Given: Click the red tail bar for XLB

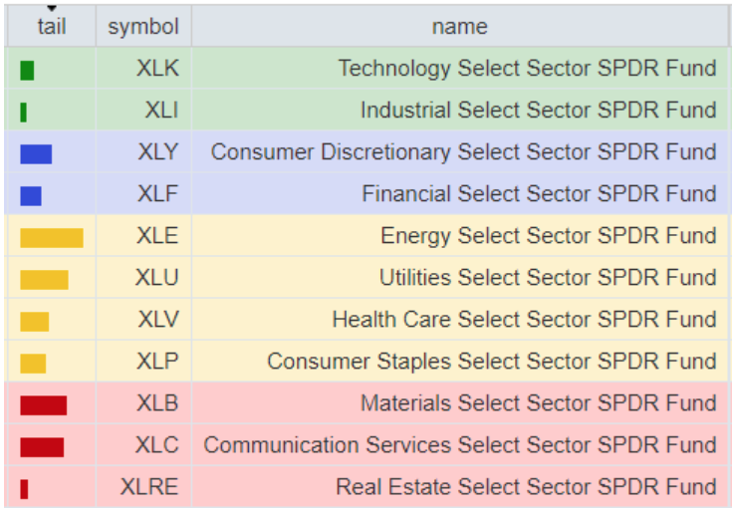Looking at the screenshot, I should click(x=43, y=404).
